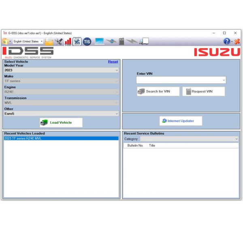Click the Request VIN button

[203, 91]
